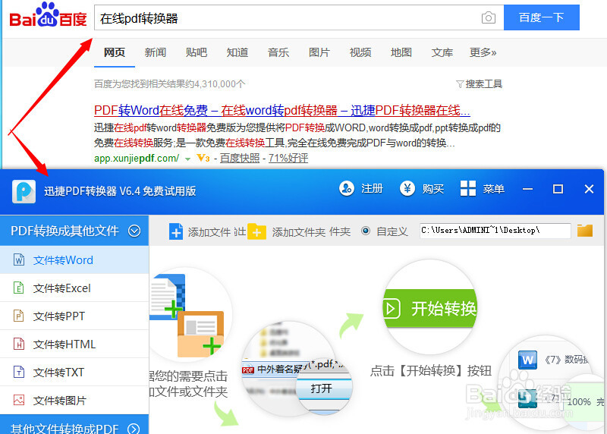This screenshot has width=607, height=434.
Task: Click the V3 credibility badge
Action: (x=203, y=158)
